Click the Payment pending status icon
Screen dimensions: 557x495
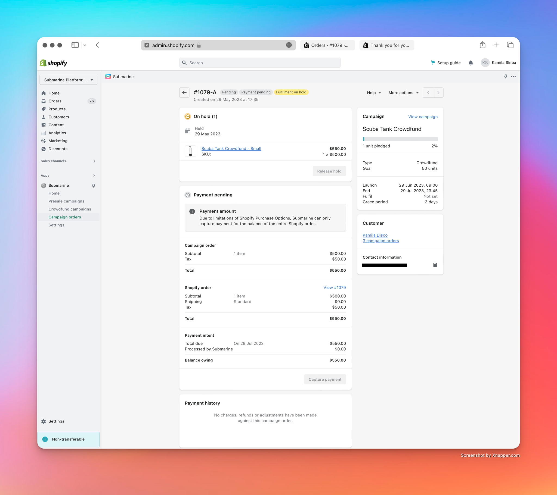[188, 195]
